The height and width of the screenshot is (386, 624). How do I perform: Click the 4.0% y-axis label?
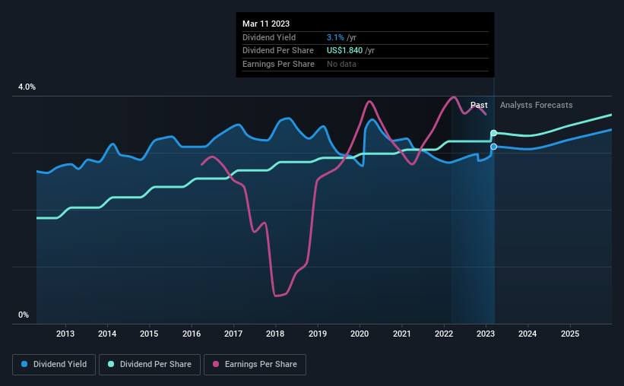[27, 87]
